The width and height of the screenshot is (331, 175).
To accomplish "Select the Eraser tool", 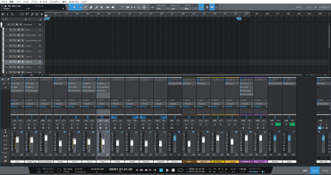I will [x=91, y=7].
